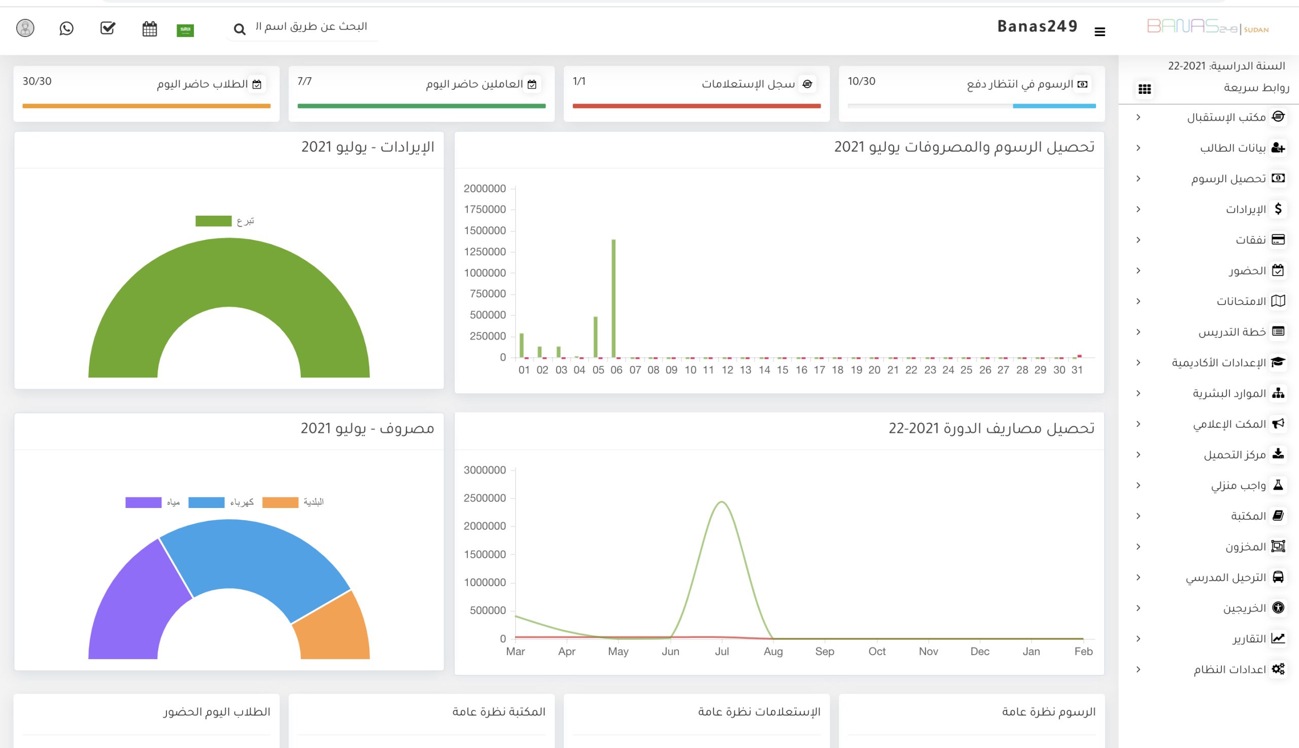Click the BANAS249 Sudan logo
The image size is (1299, 748).
(x=1208, y=27)
